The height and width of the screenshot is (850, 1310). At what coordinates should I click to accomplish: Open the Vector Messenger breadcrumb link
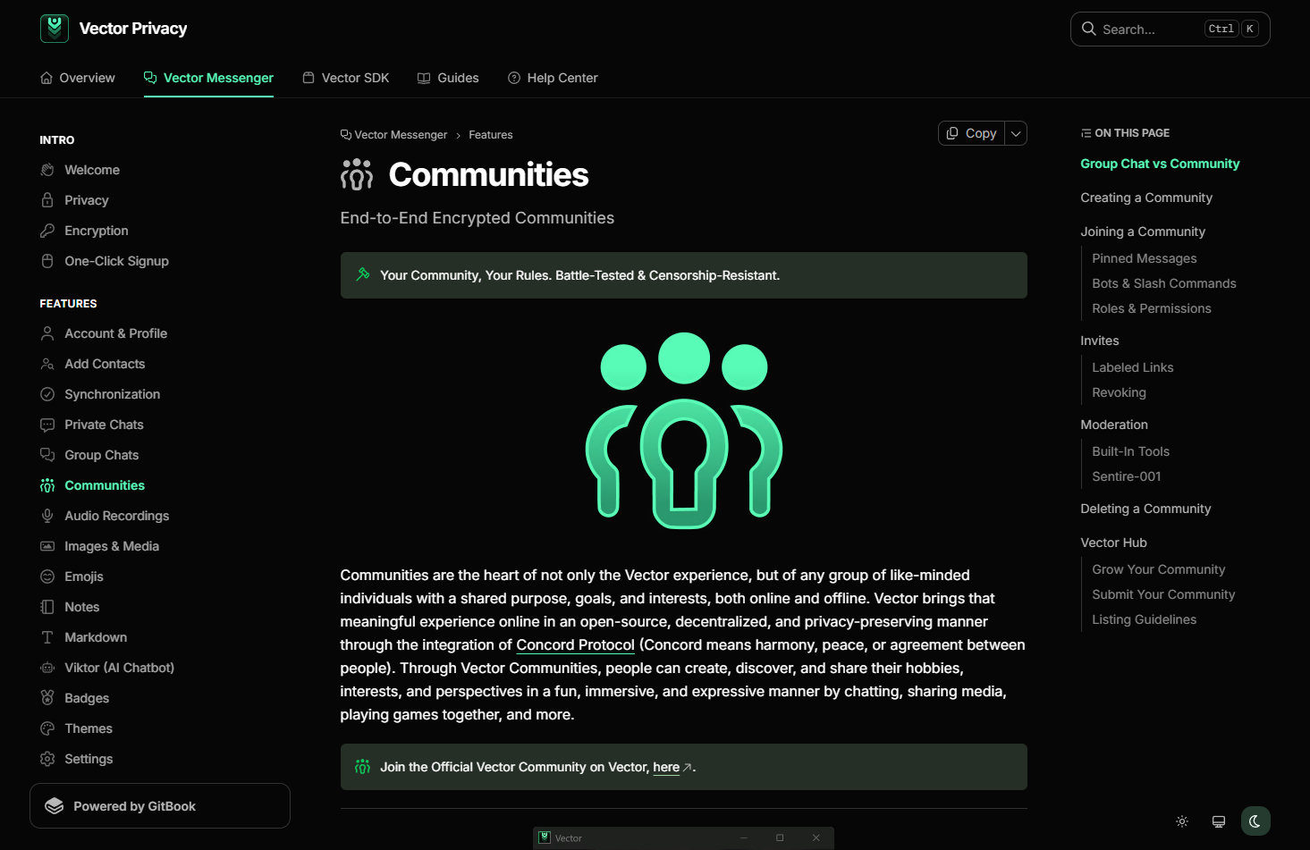coord(393,135)
